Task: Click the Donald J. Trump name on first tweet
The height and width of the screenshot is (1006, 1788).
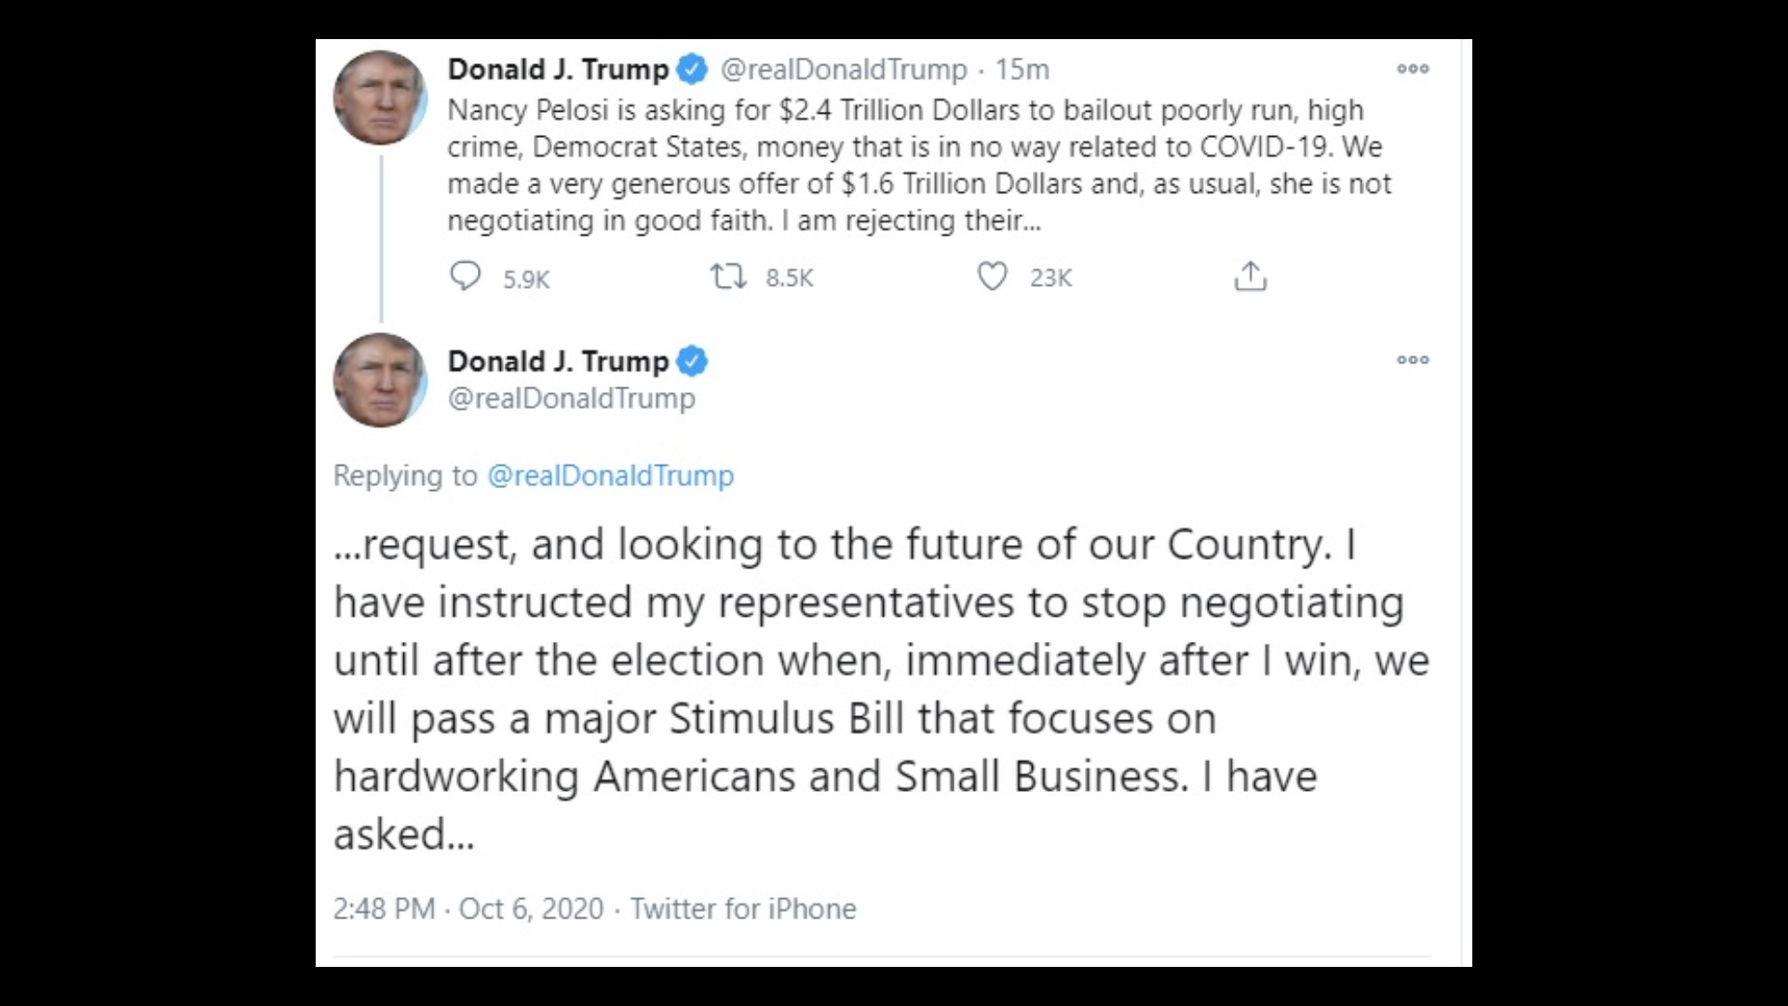Action: pos(559,69)
